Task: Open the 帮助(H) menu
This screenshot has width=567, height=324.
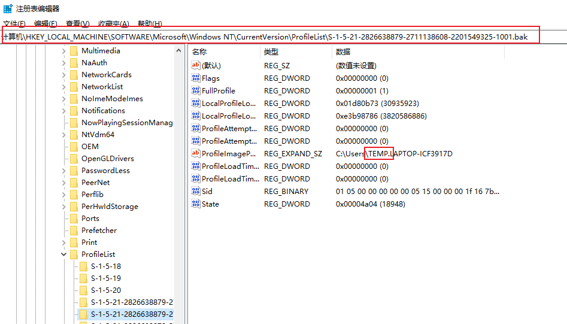Action: click(x=150, y=23)
